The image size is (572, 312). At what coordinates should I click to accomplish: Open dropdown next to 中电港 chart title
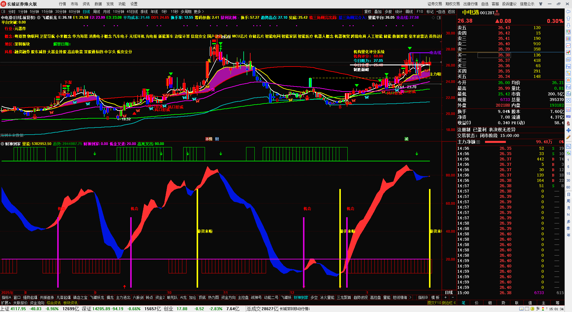point(39,18)
